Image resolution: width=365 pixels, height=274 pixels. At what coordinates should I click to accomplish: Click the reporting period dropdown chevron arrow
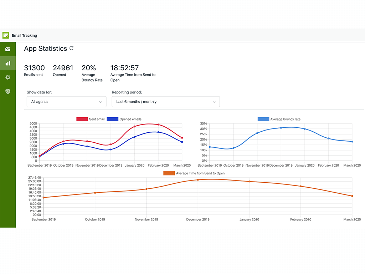pyautogui.click(x=214, y=102)
